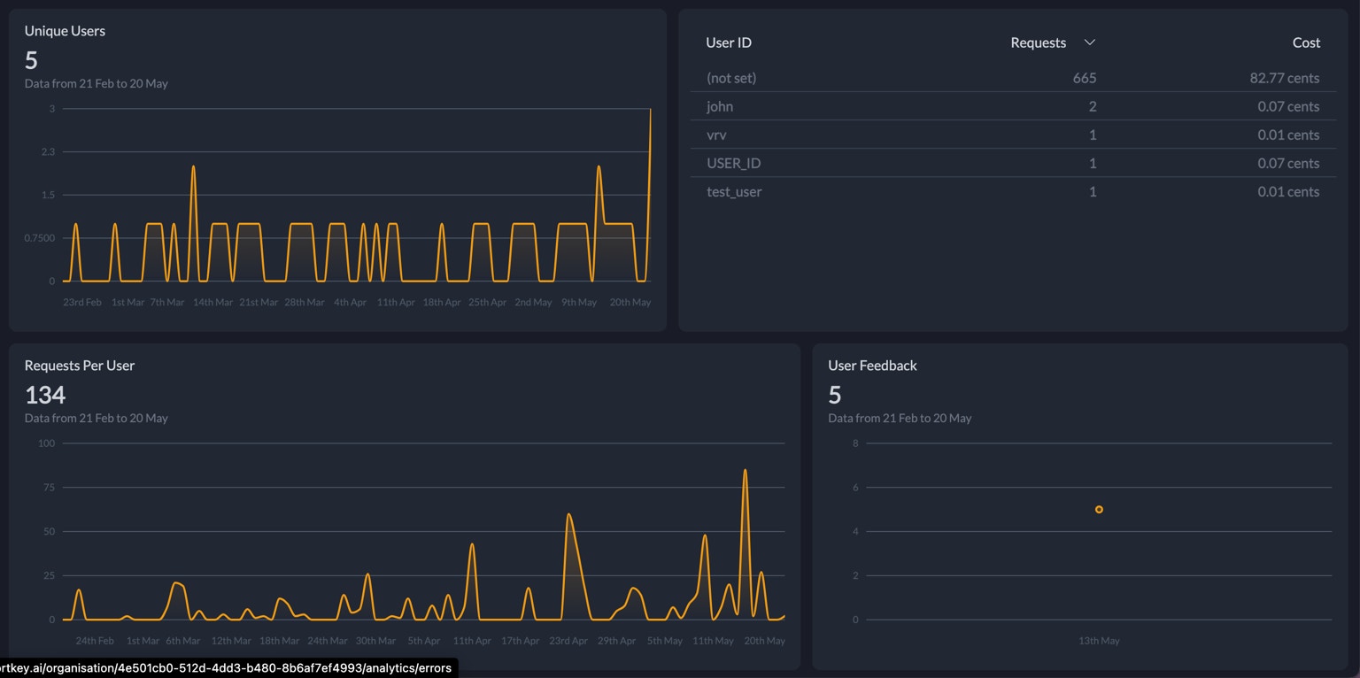1360x678 pixels.
Task: Select the USER_ID table row
Action: pyautogui.click(x=1013, y=163)
